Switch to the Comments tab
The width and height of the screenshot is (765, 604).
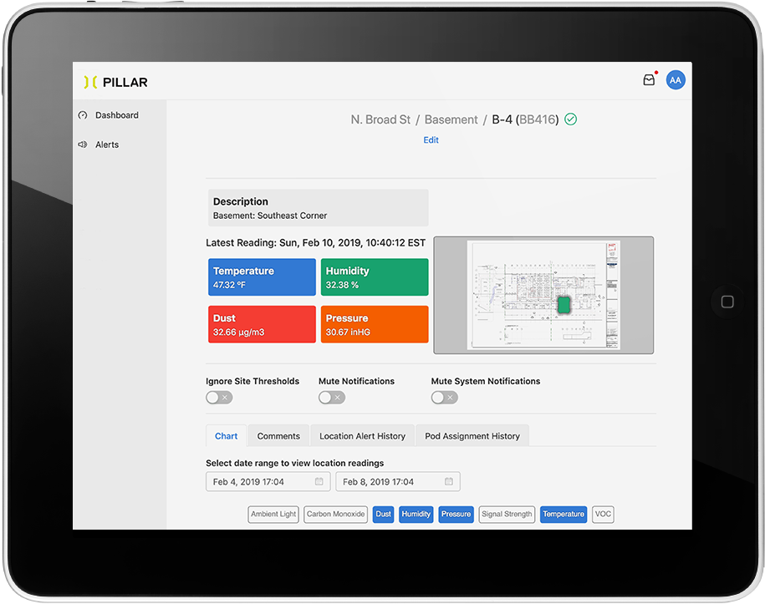278,436
